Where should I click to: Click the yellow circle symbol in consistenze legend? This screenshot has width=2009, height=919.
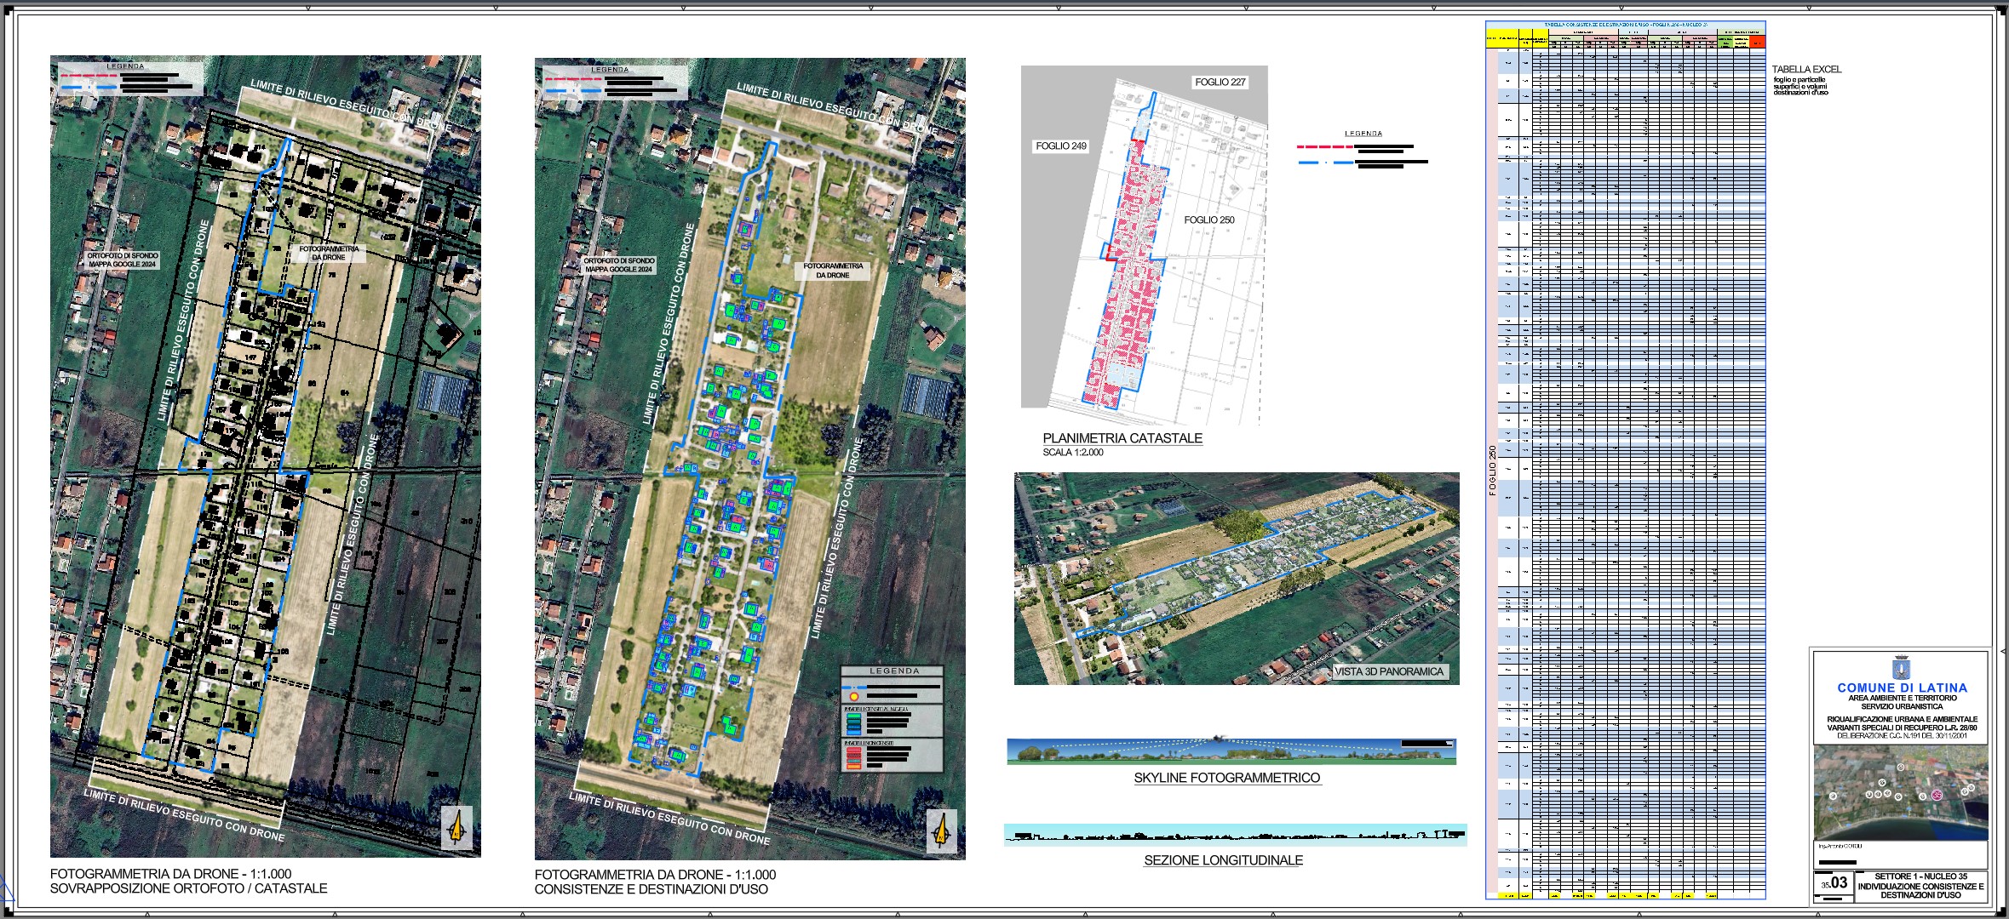tap(854, 697)
